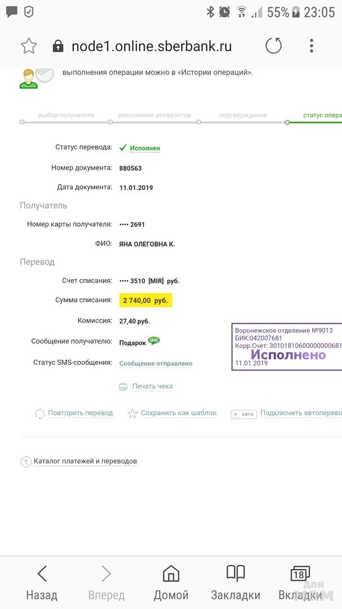The height and width of the screenshot is (609, 342).
Task: Open browser three-dot menu
Action: 312,46
